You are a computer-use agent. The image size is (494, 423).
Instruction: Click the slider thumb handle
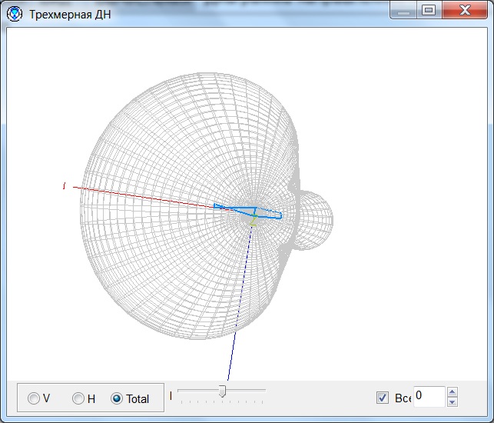click(222, 391)
